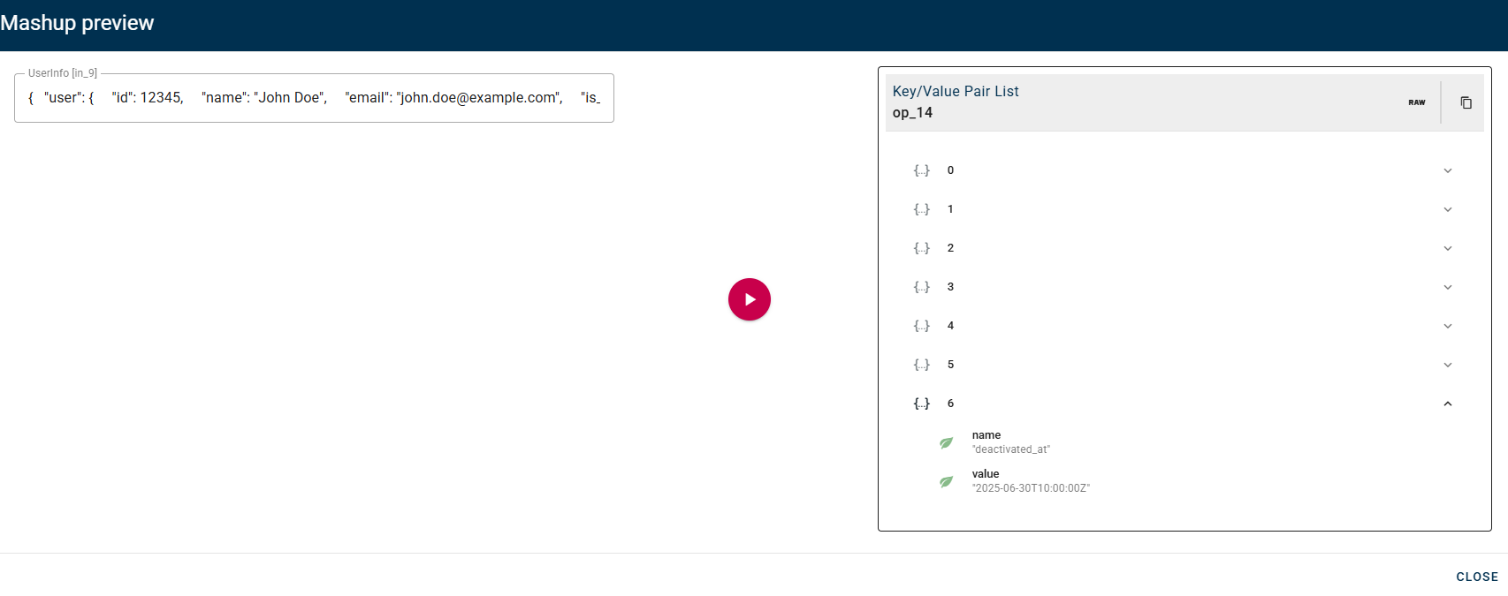
Task: Click the object braces icon for item 0
Action: 922,170
